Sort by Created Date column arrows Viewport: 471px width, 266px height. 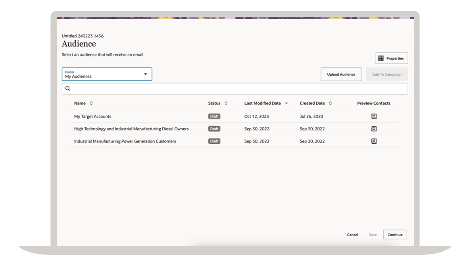tap(331, 103)
